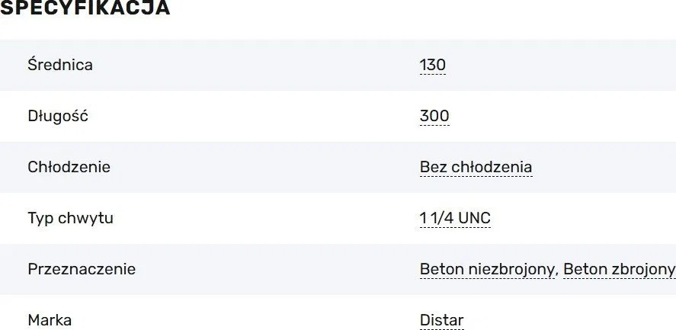676x330 pixels.
Task: Click the Marka attribute label
Action: (x=50, y=320)
